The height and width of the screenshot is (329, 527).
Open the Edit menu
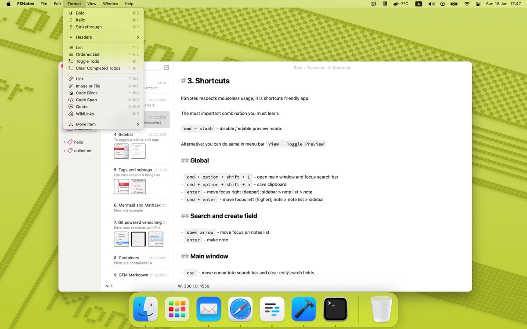tap(58, 4)
